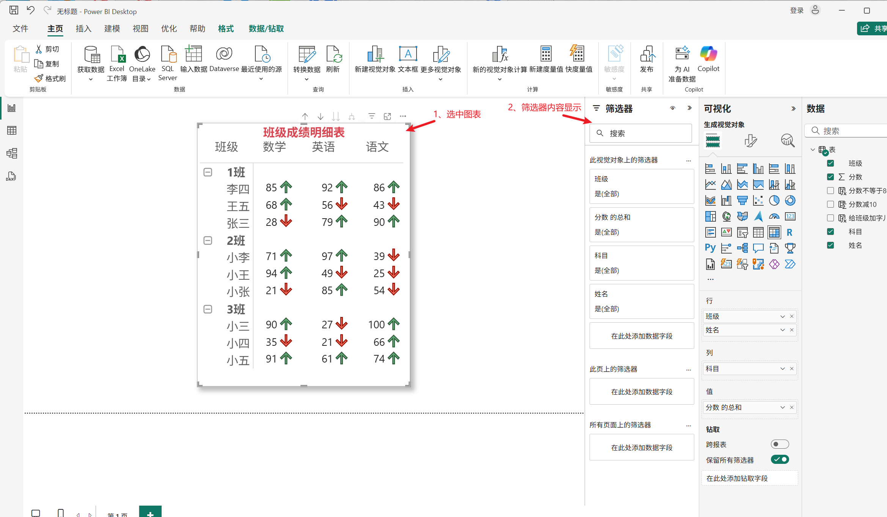This screenshot has height=517, width=887.
Task: Open the 文件 menu
Action: (x=20, y=29)
